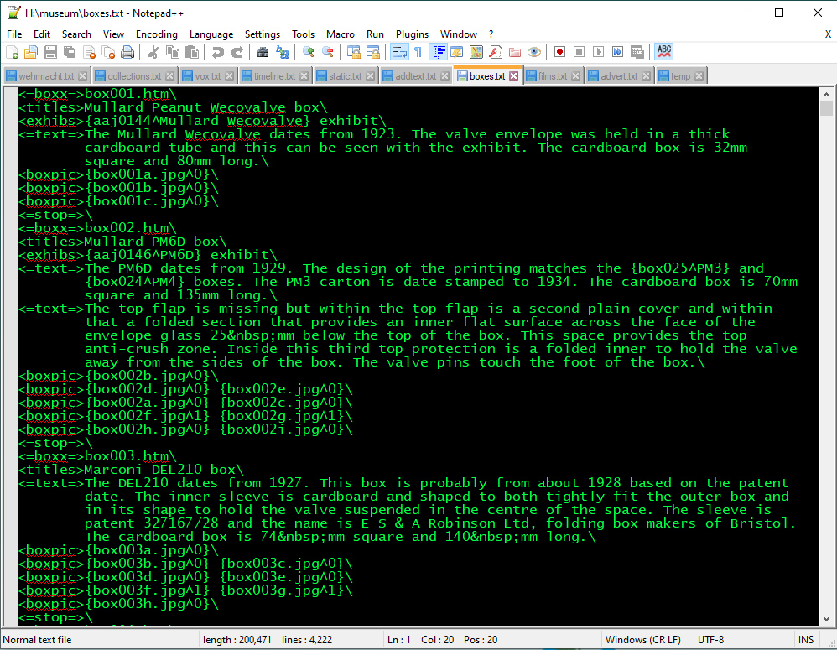Switch to the advert.txt tab

tap(619, 76)
